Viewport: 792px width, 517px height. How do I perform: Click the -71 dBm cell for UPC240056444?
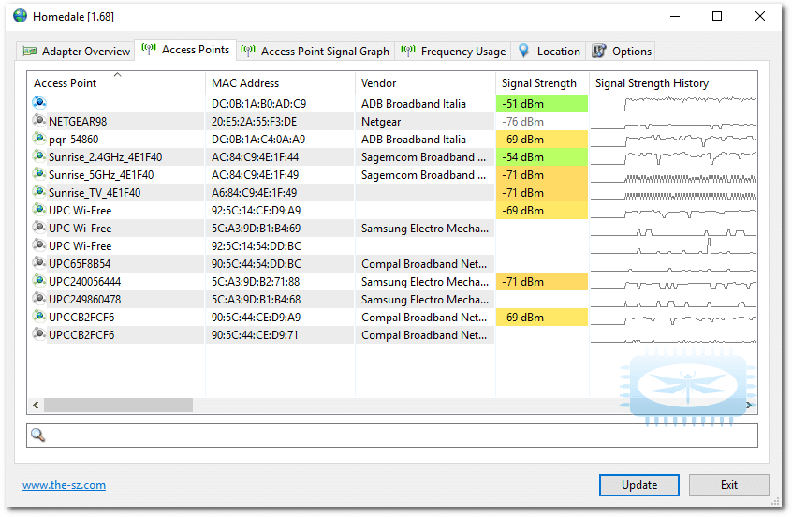(x=542, y=282)
